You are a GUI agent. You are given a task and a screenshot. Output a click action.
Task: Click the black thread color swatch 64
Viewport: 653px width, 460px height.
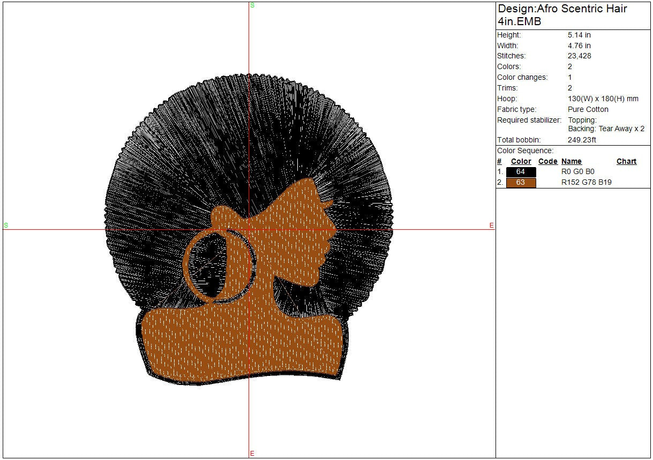click(521, 172)
